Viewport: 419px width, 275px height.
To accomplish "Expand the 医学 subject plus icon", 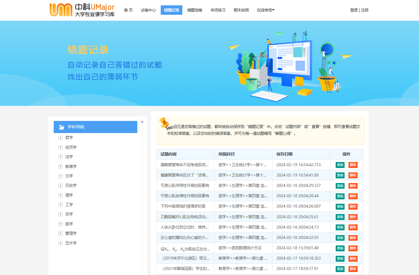I will tap(60, 224).
